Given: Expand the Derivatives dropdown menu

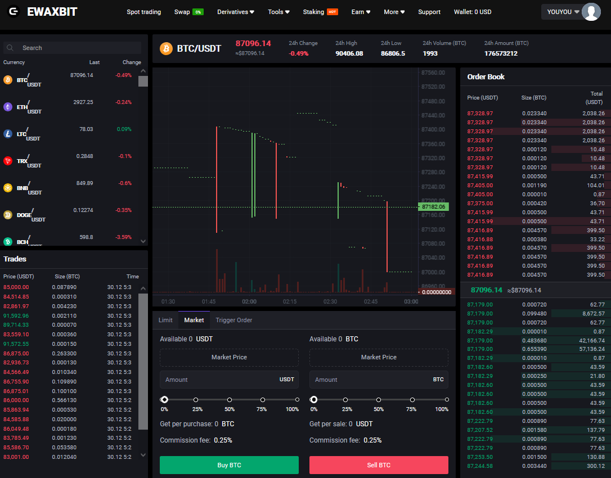Looking at the screenshot, I should click(236, 12).
